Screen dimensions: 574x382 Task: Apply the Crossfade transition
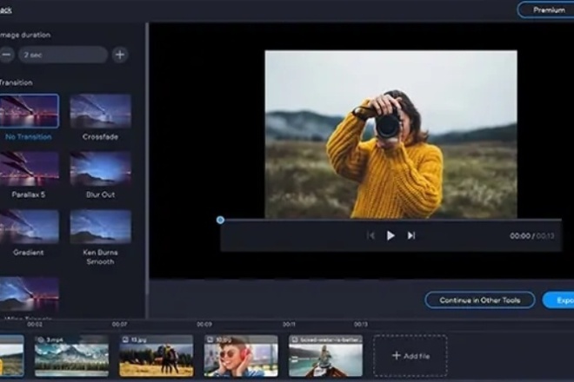pos(100,112)
